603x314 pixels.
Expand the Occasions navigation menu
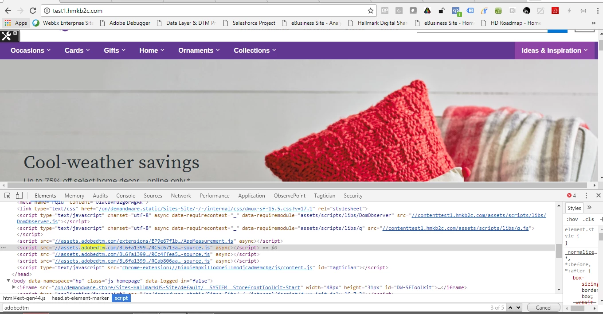point(31,50)
